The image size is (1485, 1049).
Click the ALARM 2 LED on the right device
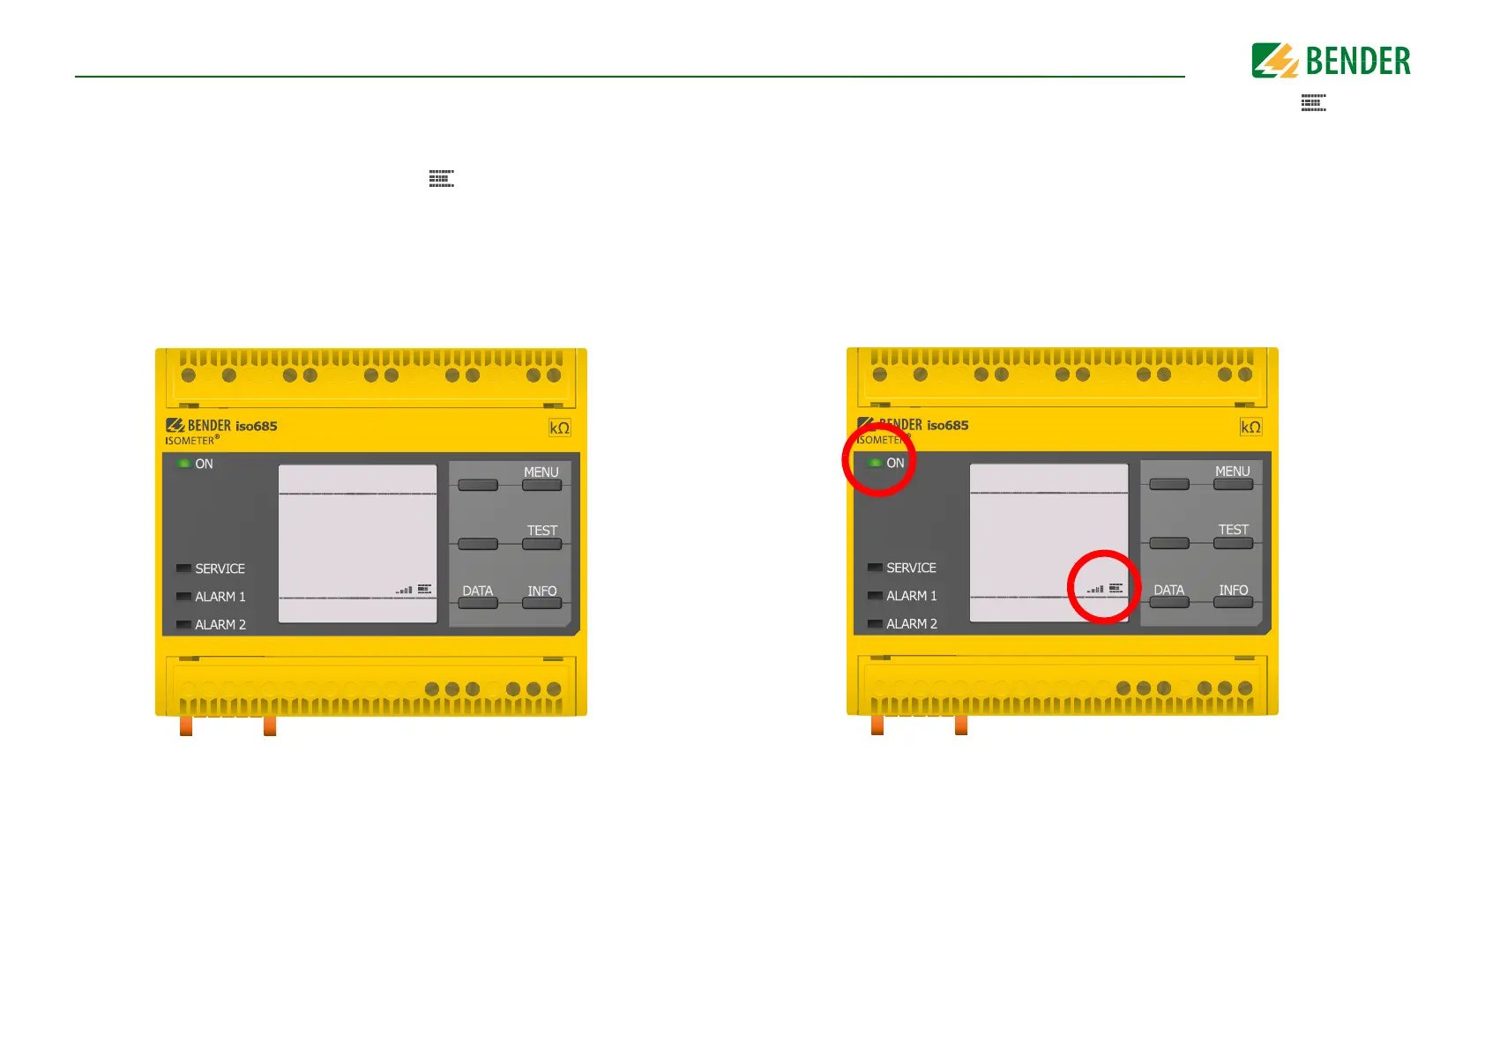[875, 624]
